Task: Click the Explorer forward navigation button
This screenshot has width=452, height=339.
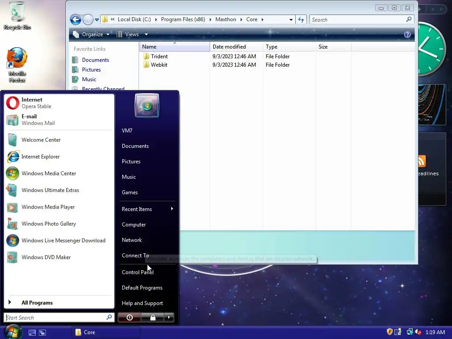Action: pyautogui.click(x=88, y=19)
